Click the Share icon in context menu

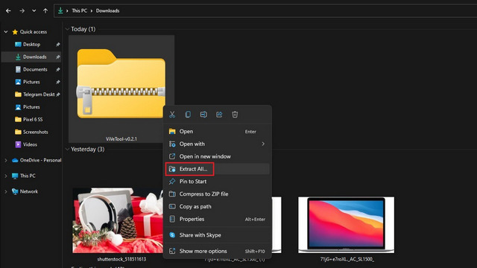[219, 114]
